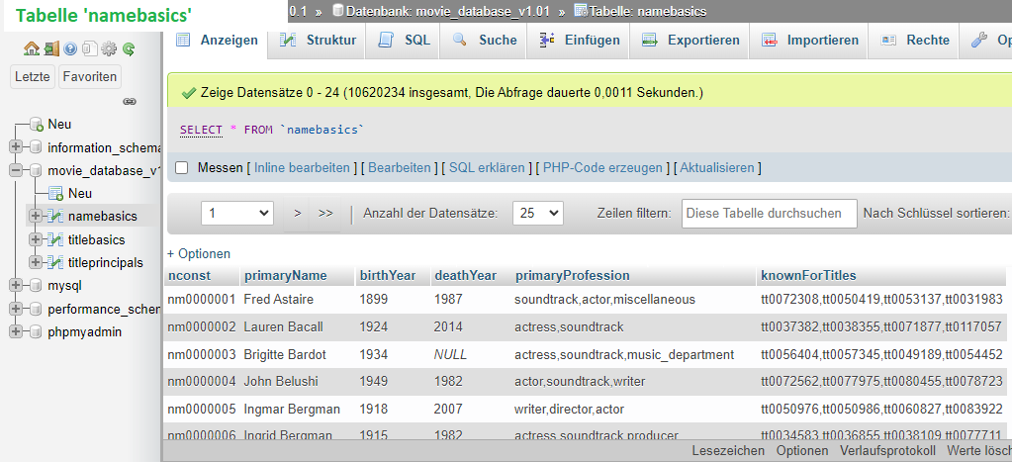Click the database icon in breadcrumb
The width and height of the screenshot is (1012, 462).
click(x=337, y=10)
